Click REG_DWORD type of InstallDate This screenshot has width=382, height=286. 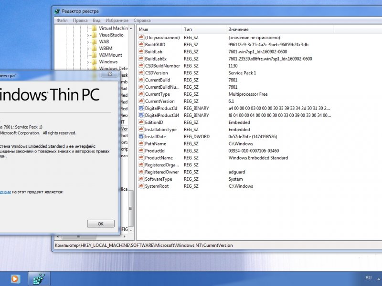point(197,136)
